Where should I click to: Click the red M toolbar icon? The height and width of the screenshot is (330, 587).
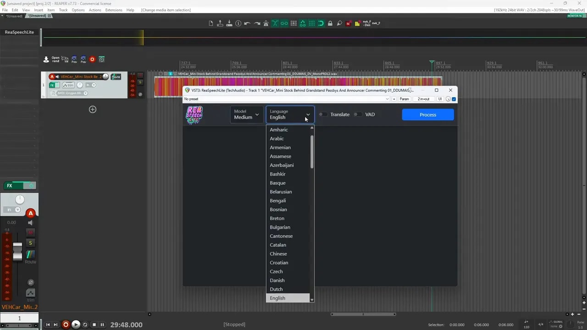349,23
